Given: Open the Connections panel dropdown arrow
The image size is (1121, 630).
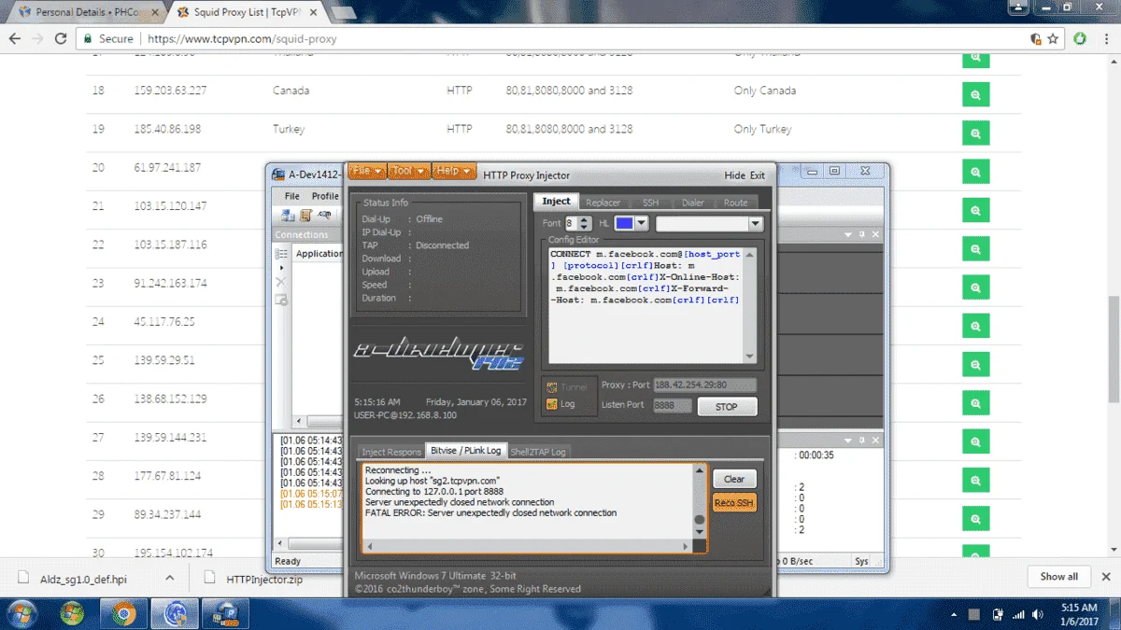Looking at the screenshot, I should pos(848,235).
